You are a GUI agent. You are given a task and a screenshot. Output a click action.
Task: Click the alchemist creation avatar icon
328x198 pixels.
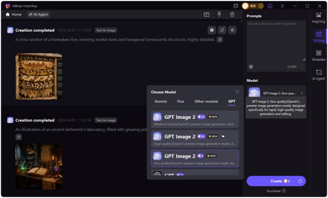point(10,120)
